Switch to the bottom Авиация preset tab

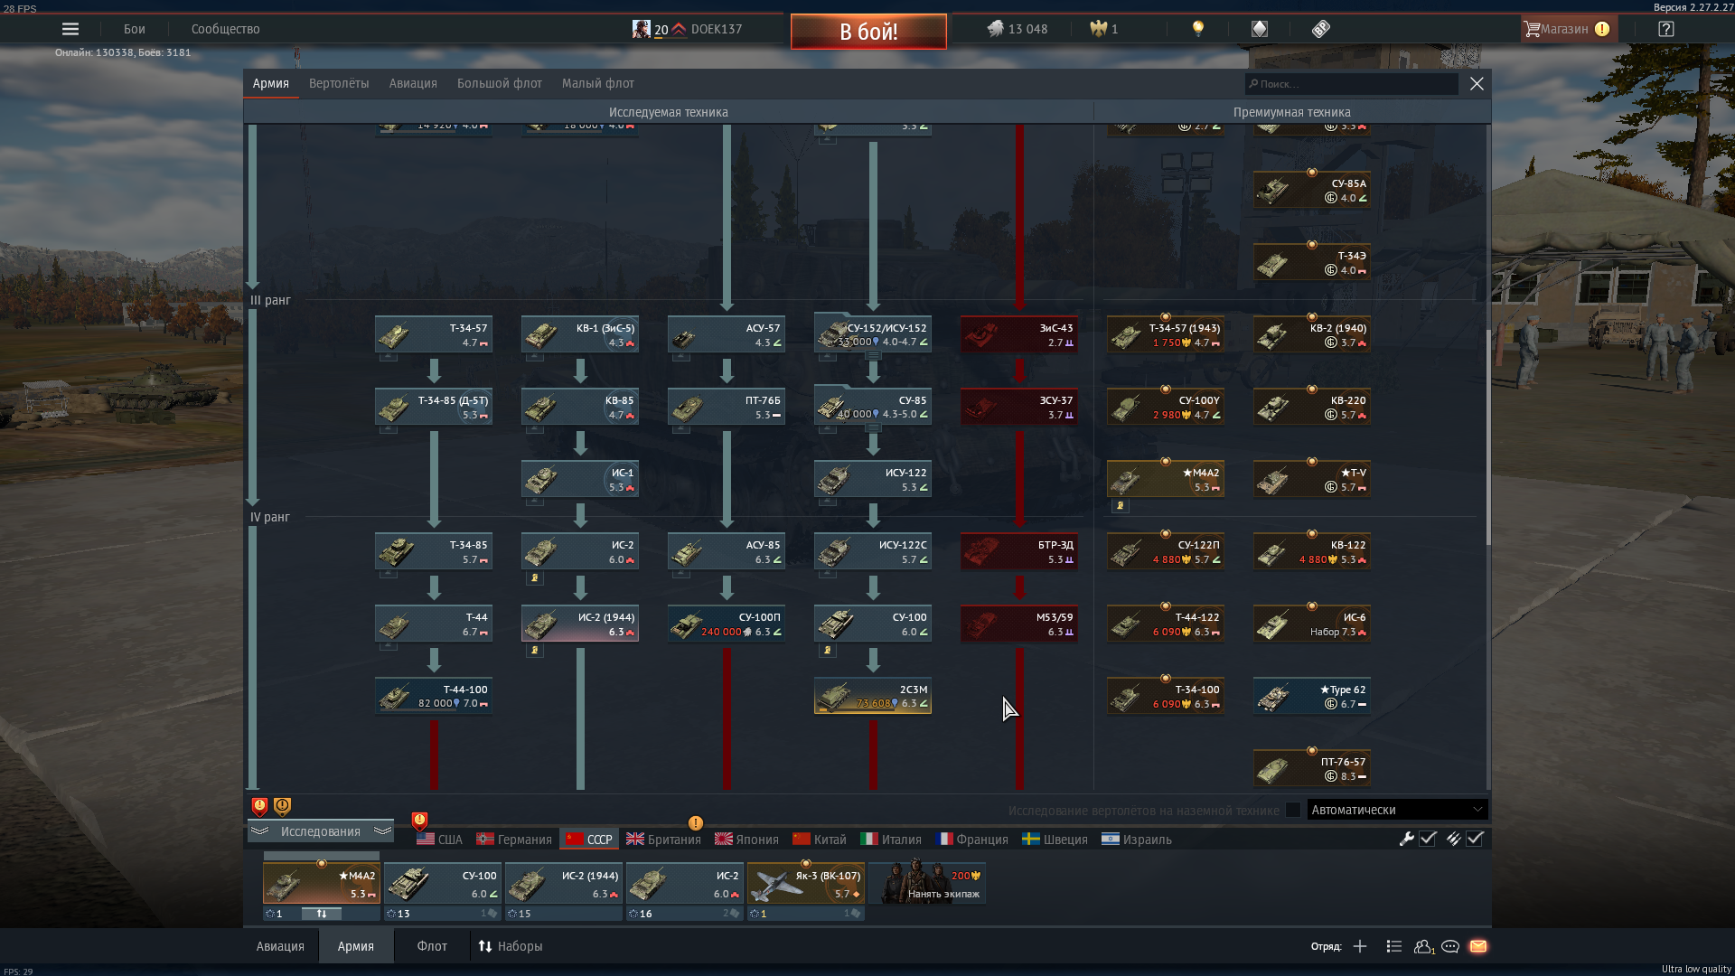[280, 946]
